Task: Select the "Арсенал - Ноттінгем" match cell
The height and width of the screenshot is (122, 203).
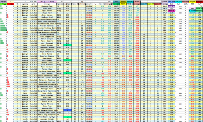Action: coord(47,26)
